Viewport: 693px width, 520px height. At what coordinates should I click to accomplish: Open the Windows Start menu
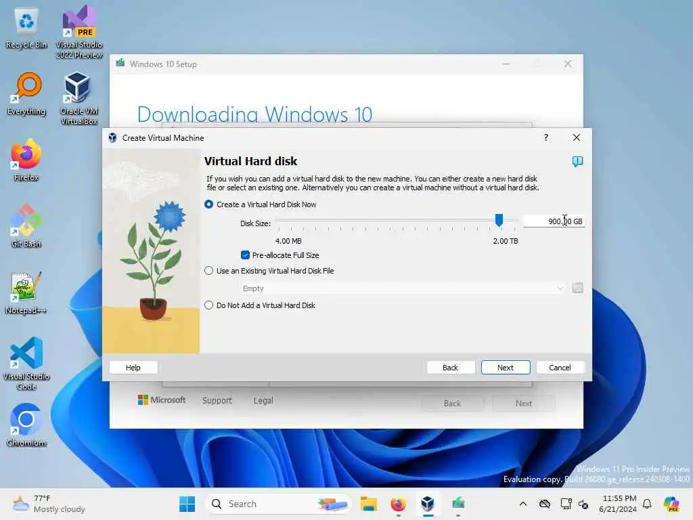click(x=187, y=504)
